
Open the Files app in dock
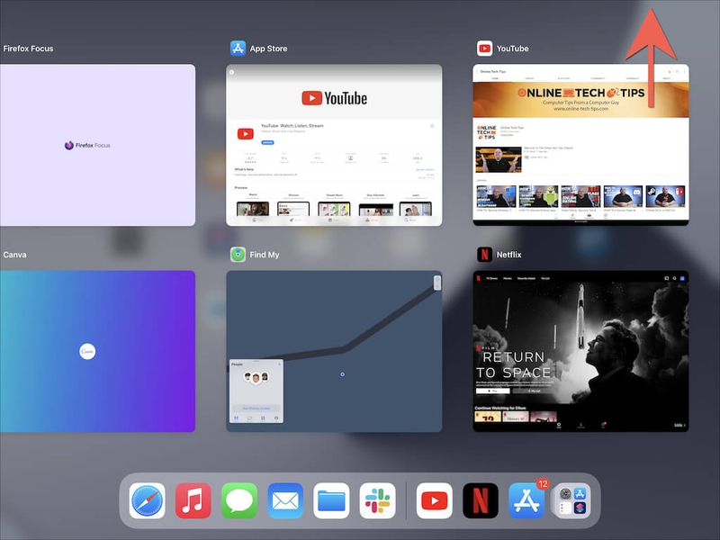coord(331,500)
